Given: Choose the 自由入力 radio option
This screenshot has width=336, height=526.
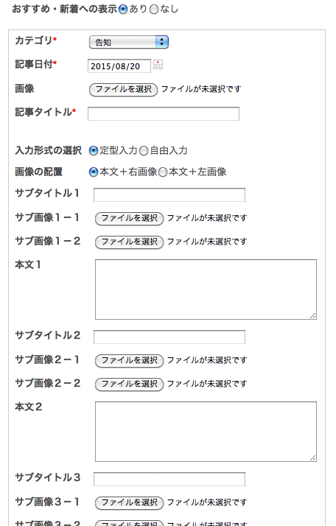Looking at the screenshot, I should click(144, 150).
